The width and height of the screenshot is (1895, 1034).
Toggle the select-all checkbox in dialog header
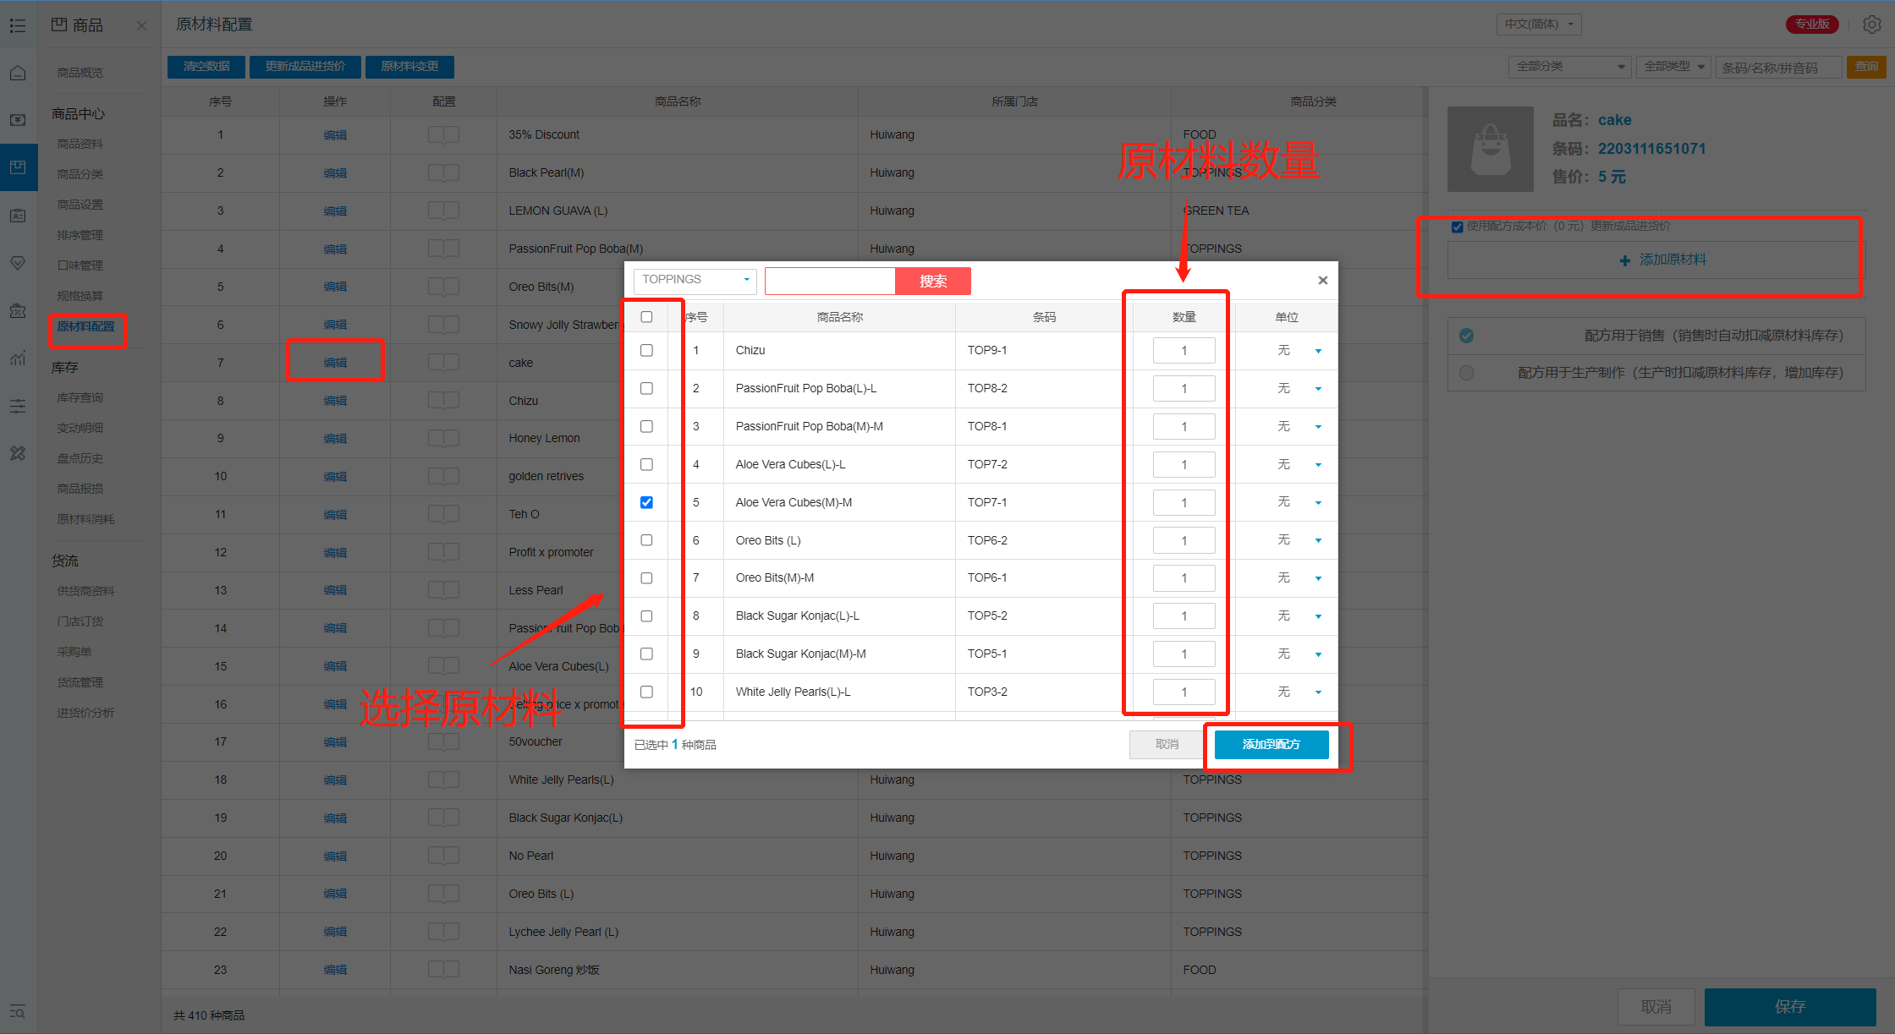[647, 317]
